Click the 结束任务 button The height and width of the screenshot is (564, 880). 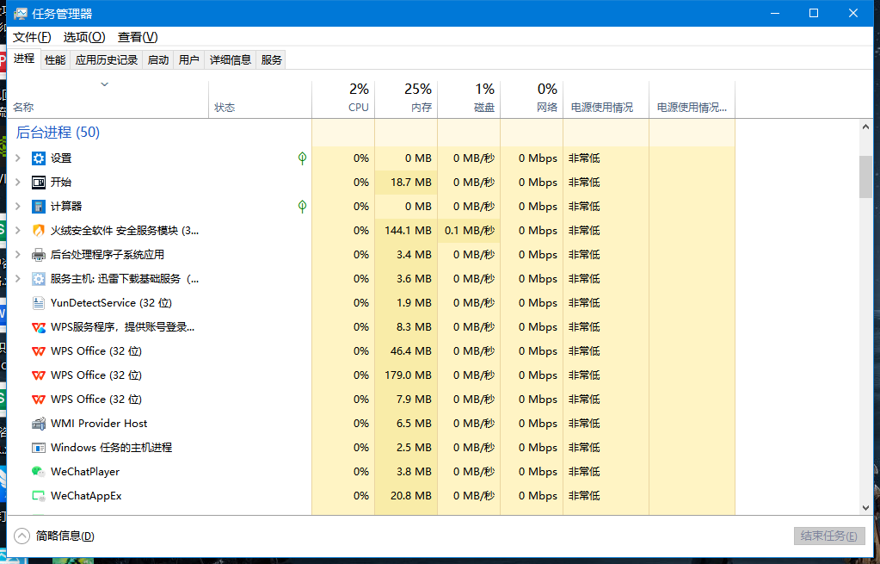point(828,535)
